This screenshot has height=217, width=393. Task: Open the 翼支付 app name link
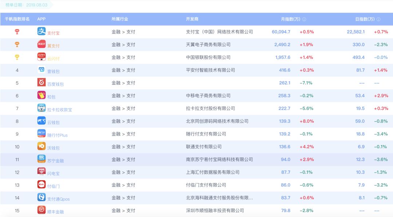pos(53,46)
